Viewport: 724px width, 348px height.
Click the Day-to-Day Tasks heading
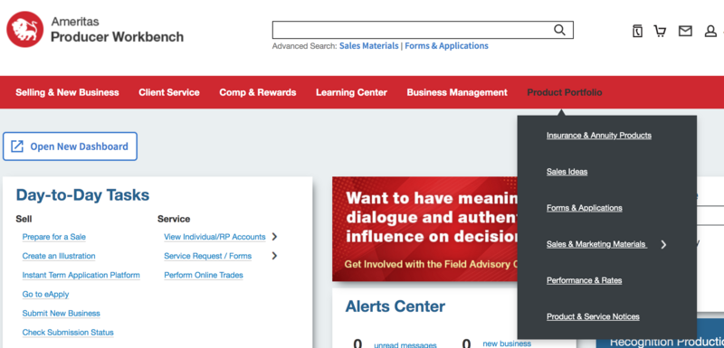82,195
